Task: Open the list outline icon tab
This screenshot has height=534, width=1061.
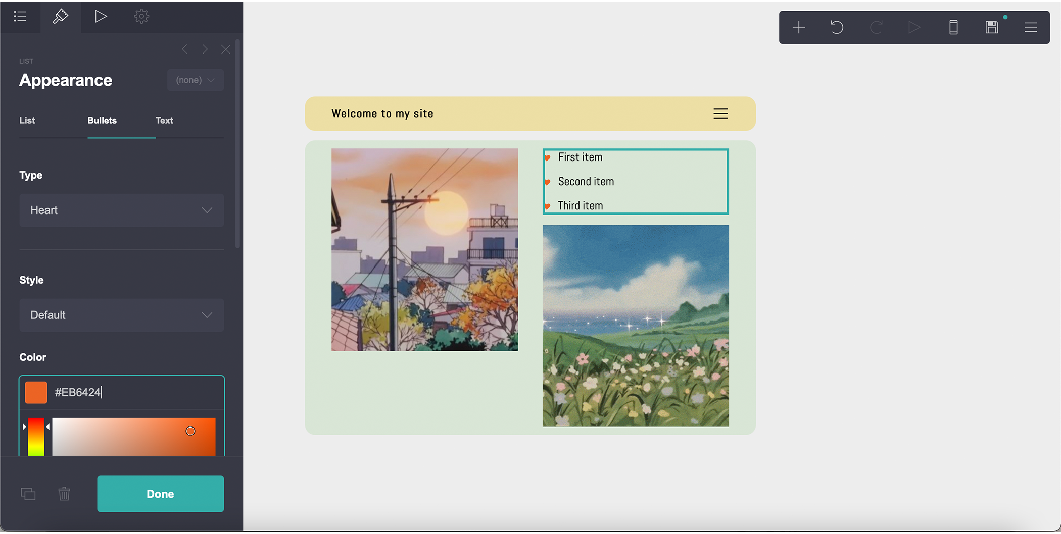Action: pos(20,16)
